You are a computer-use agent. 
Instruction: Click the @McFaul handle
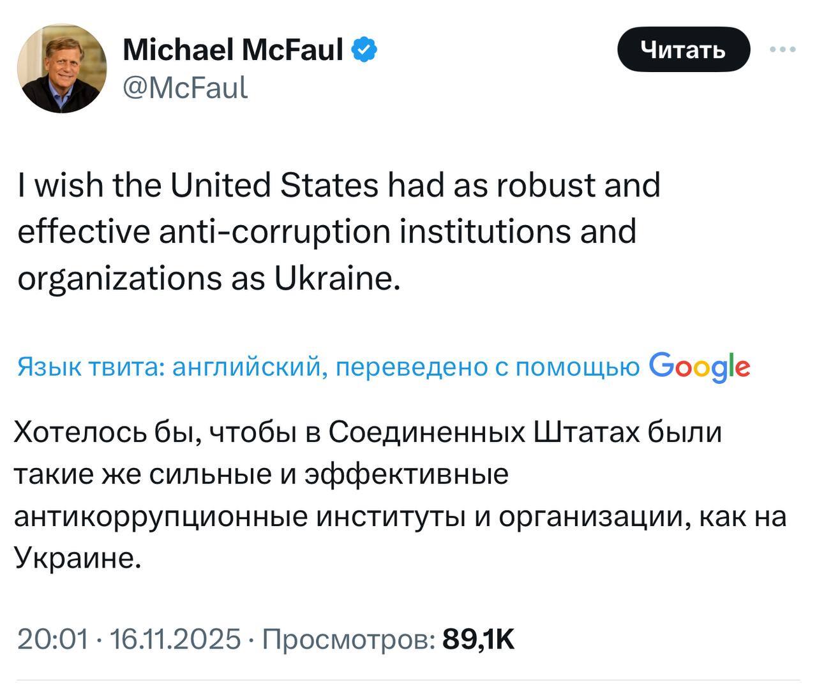click(185, 87)
